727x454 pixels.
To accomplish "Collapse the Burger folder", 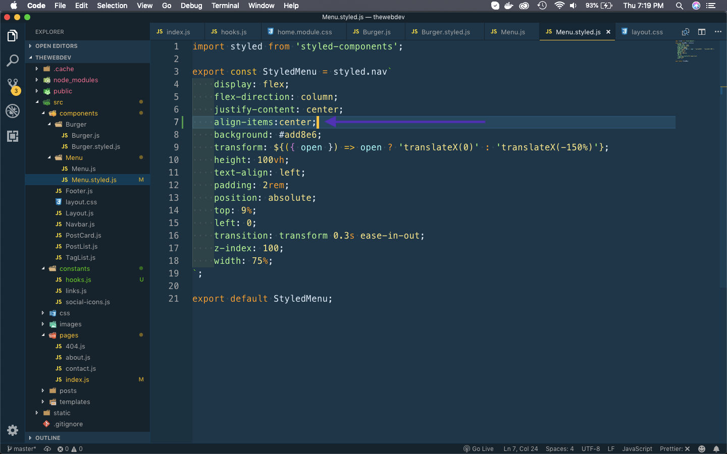I will click(x=88, y=124).
